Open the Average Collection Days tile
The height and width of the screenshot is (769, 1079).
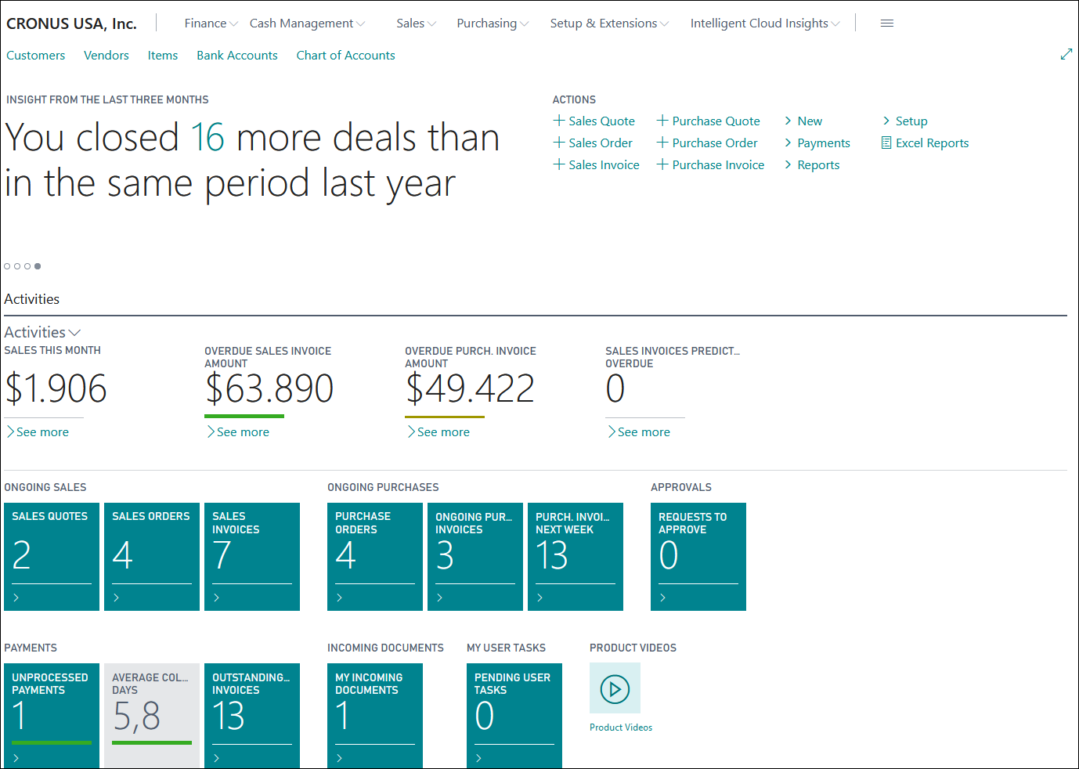[152, 716]
